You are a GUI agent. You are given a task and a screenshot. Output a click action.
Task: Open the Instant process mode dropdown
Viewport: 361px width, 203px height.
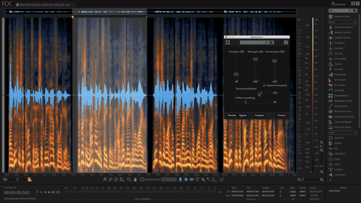click(x=169, y=180)
